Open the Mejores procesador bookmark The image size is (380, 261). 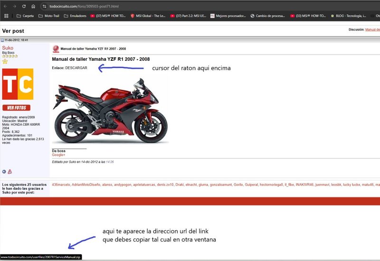(228, 16)
